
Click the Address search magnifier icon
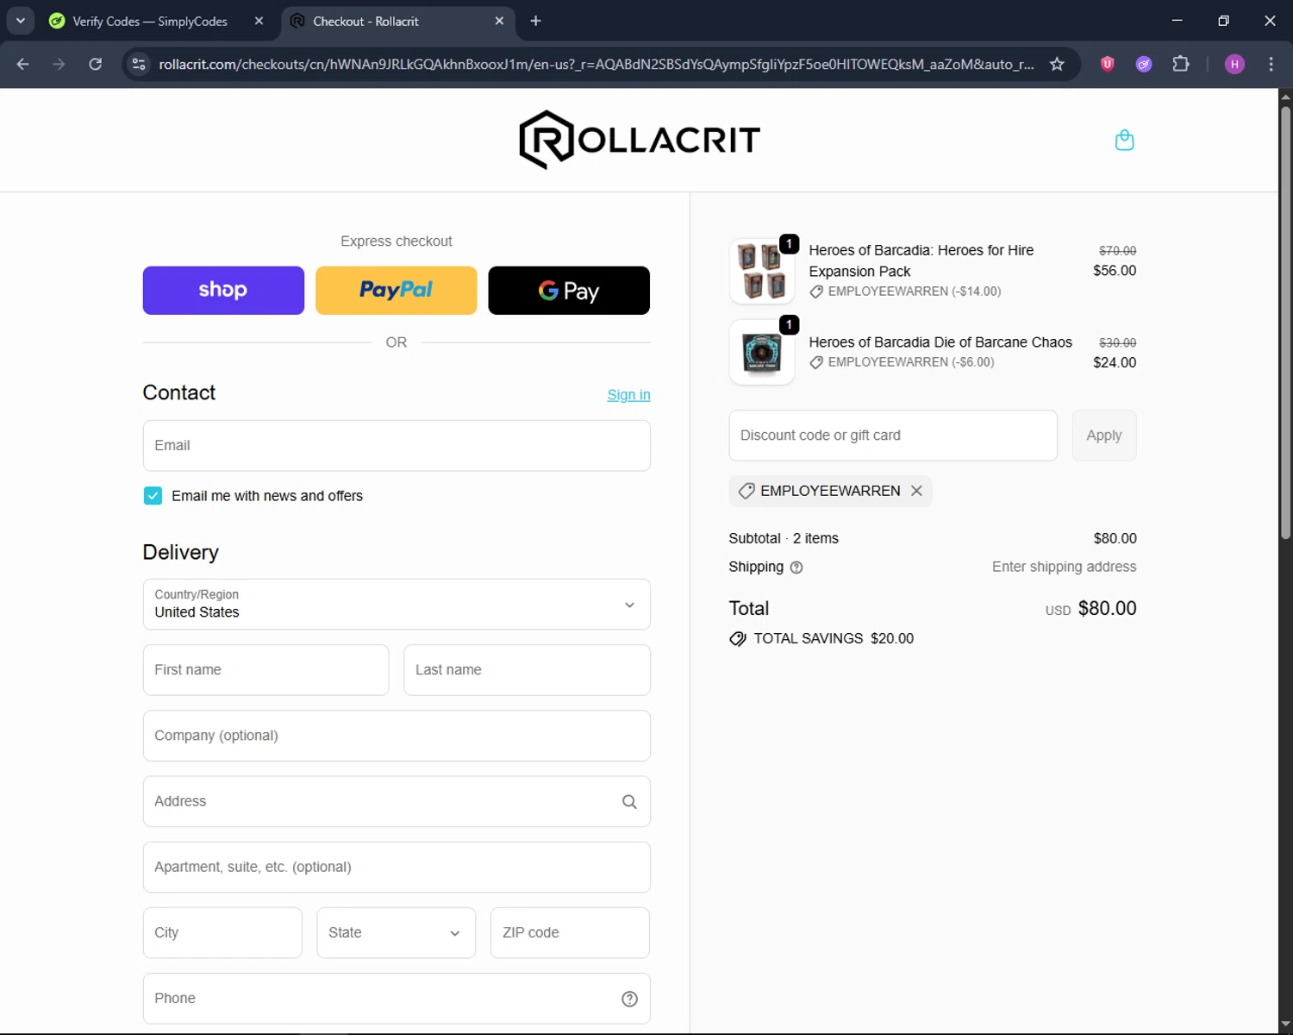[629, 802]
